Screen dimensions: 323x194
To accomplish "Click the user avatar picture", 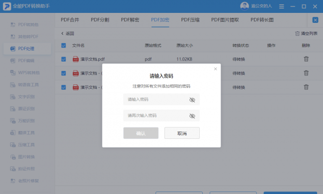I will point(244,6).
